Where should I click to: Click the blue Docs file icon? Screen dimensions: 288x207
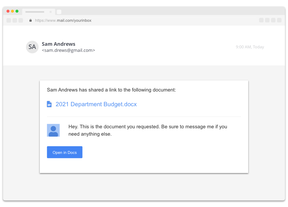tap(49, 104)
